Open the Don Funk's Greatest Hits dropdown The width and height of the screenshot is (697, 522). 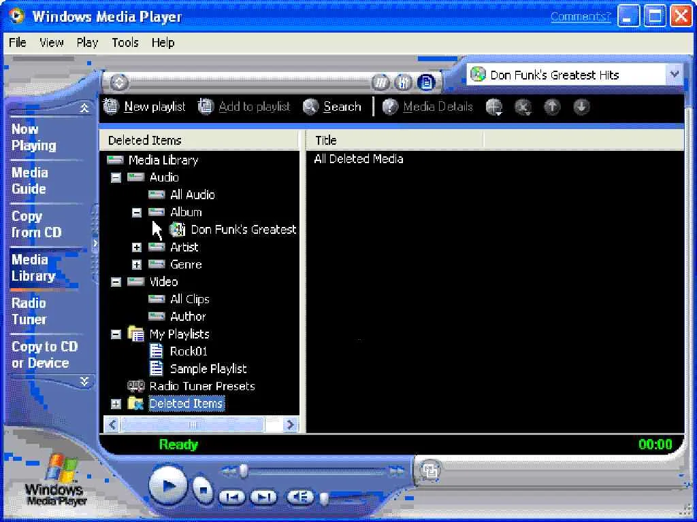(675, 74)
